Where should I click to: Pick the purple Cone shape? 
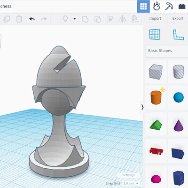click(179, 125)
